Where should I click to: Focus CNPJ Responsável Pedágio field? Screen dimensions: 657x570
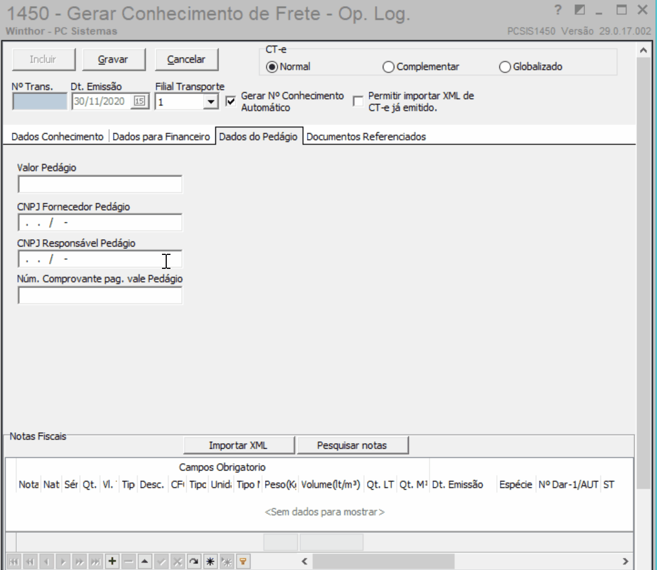pos(99,259)
